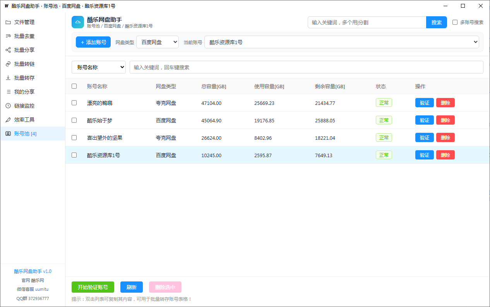
Task: Click 微信客服 uumitu text
Action: (33, 289)
